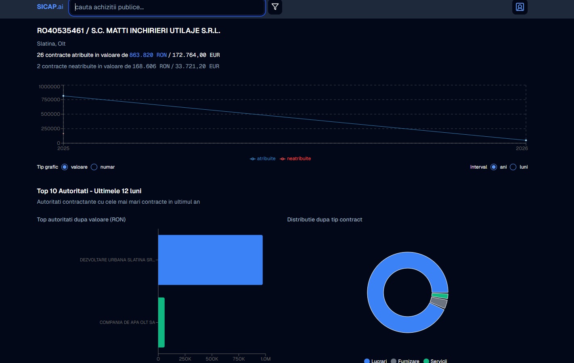Click the SICAP.ai home logo
Image resolution: width=574 pixels, height=363 pixels.
tap(50, 7)
